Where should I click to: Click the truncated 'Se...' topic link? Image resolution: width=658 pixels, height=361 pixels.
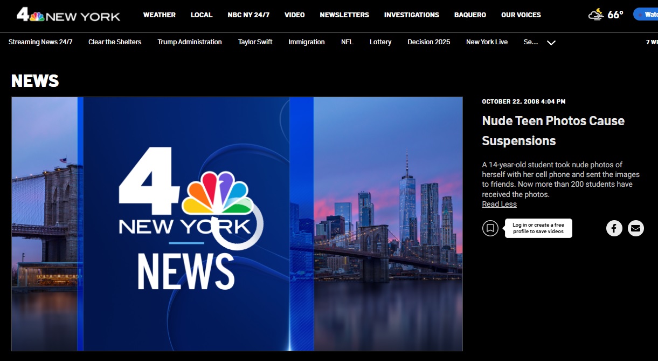531,42
